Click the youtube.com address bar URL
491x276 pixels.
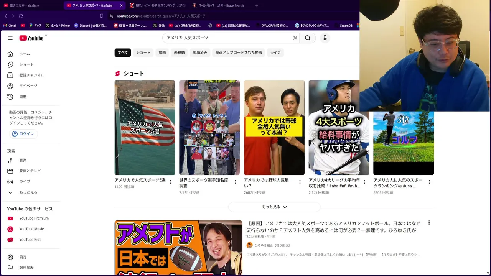(x=161, y=16)
